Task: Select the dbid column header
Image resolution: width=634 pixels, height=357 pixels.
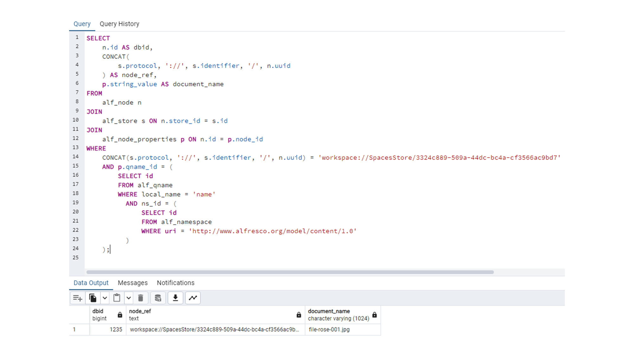Action: coord(108,315)
